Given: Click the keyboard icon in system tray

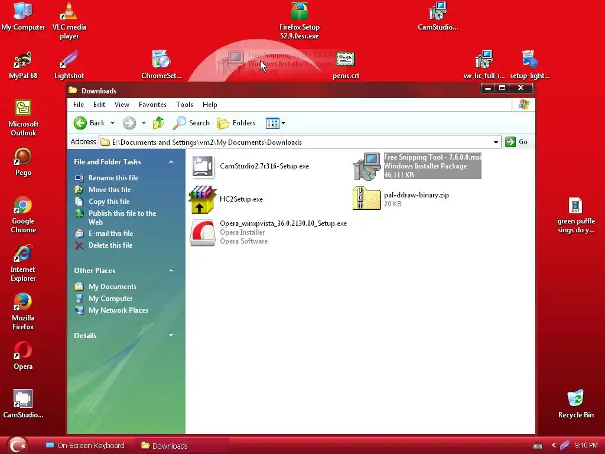Looking at the screenshot, I should pos(538,446).
